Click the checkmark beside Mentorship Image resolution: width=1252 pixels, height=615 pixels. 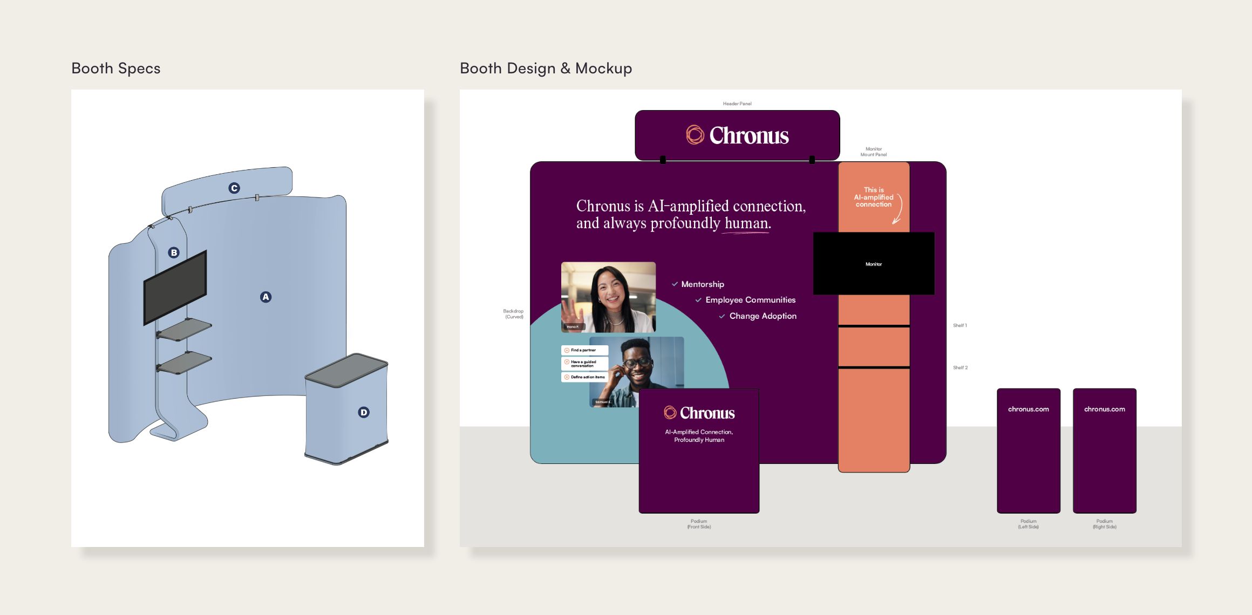point(675,284)
